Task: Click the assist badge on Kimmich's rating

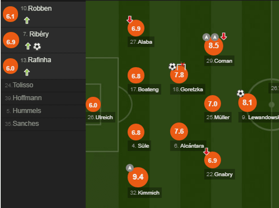Action: 130,168
